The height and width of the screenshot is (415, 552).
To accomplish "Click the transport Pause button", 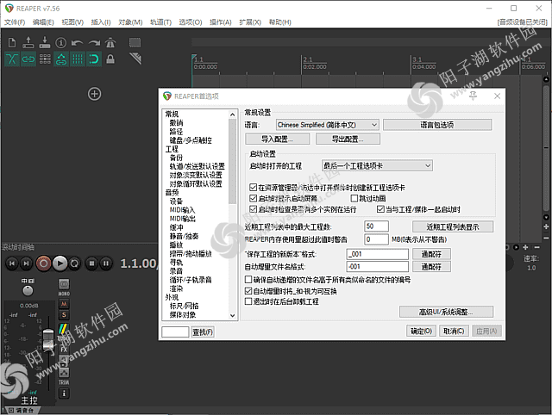I will 105,263.
